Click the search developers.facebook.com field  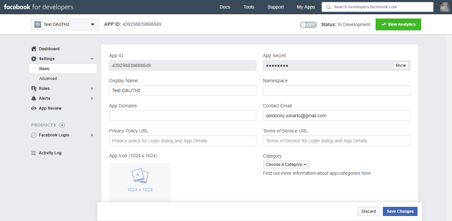[378, 7]
